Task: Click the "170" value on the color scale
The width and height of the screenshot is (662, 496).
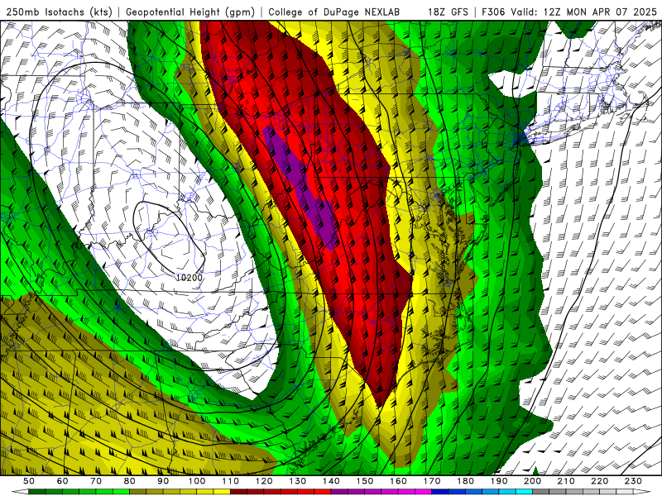Action: 432,481
